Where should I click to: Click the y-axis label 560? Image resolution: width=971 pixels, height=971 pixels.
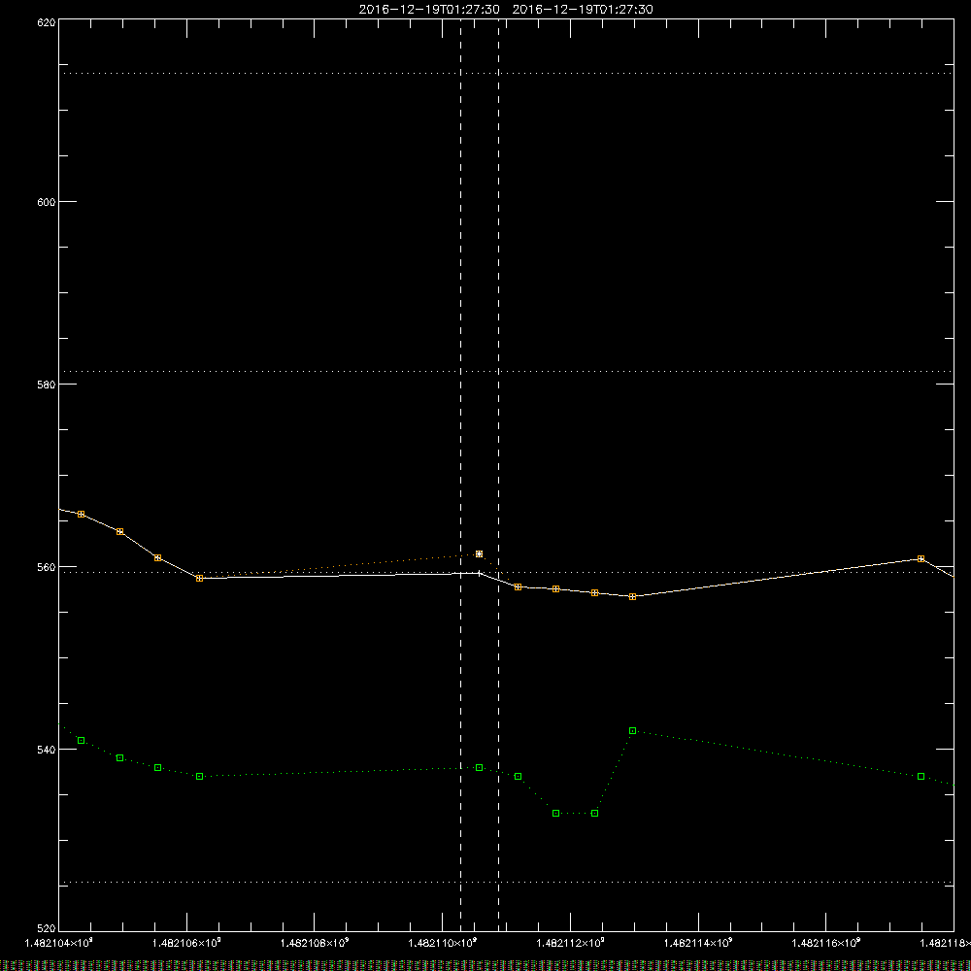(x=47, y=567)
